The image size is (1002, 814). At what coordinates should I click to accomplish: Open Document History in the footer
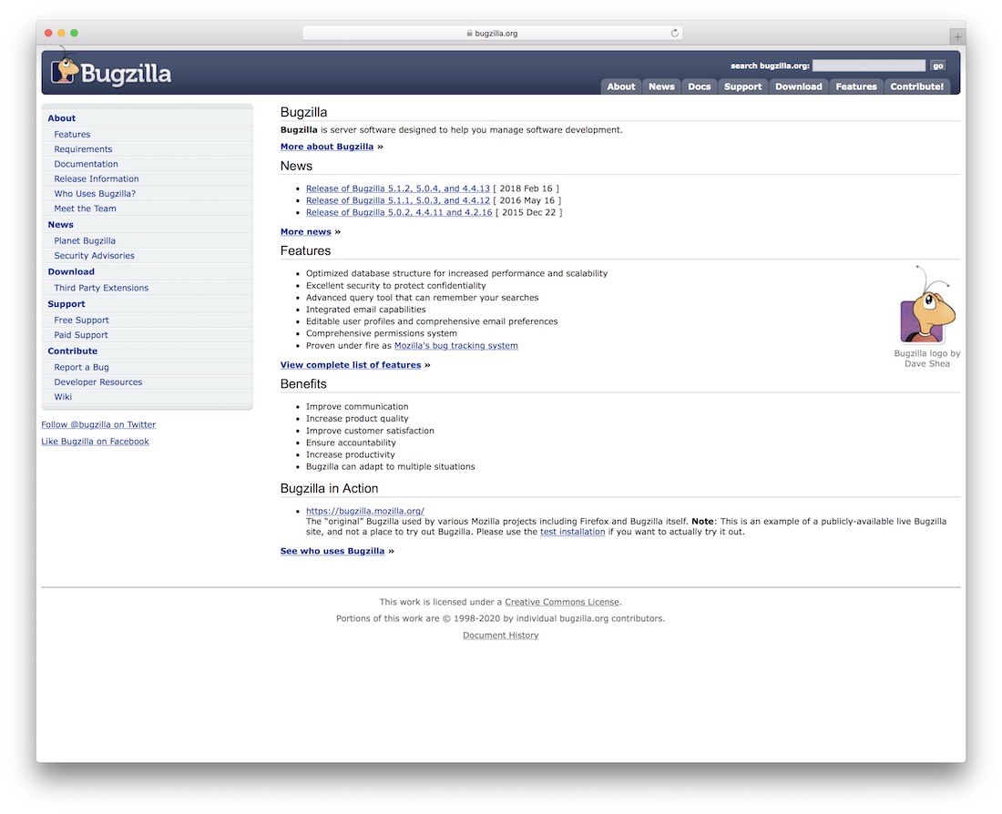click(x=500, y=636)
